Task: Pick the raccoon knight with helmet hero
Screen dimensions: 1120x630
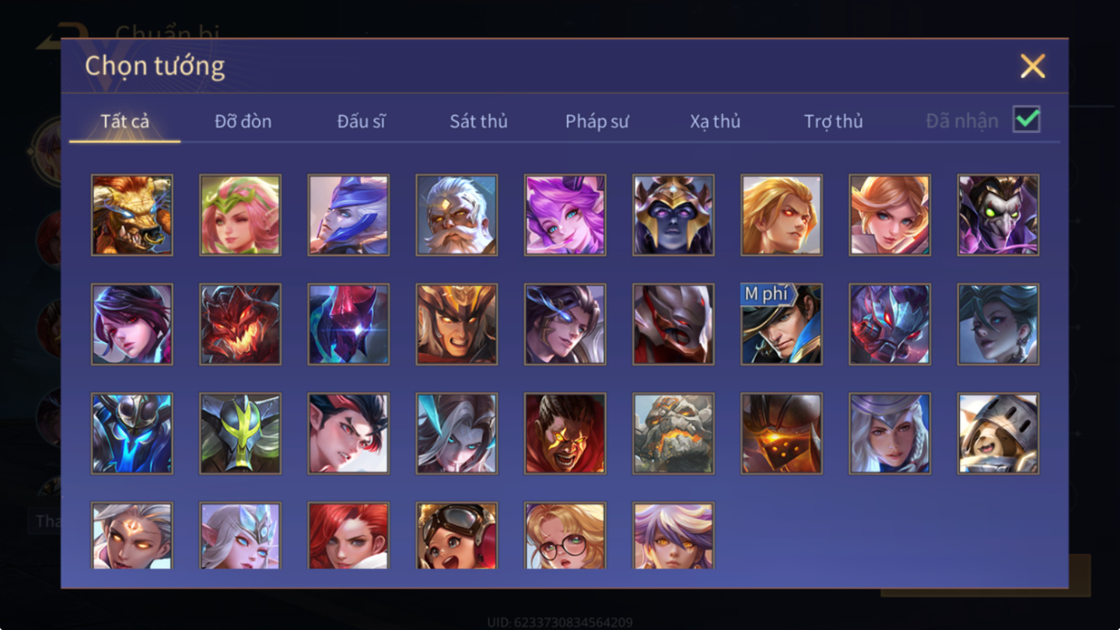Action: (x=998, y=434)
